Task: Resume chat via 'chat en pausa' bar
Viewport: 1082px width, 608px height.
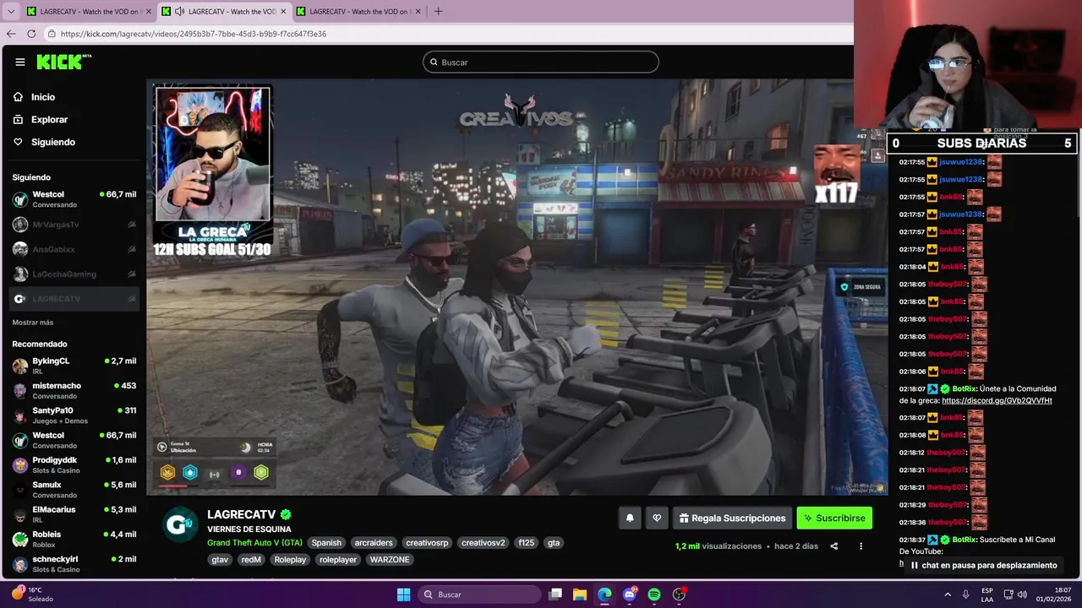Action: point(983,566)
